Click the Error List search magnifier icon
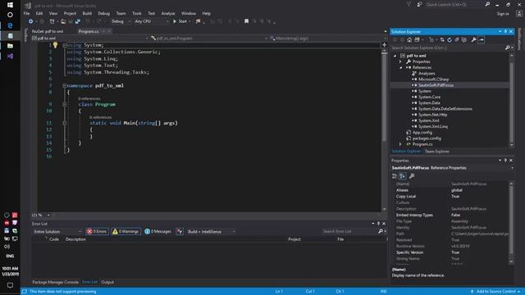525x295 pixels. [x=381, y=231]
